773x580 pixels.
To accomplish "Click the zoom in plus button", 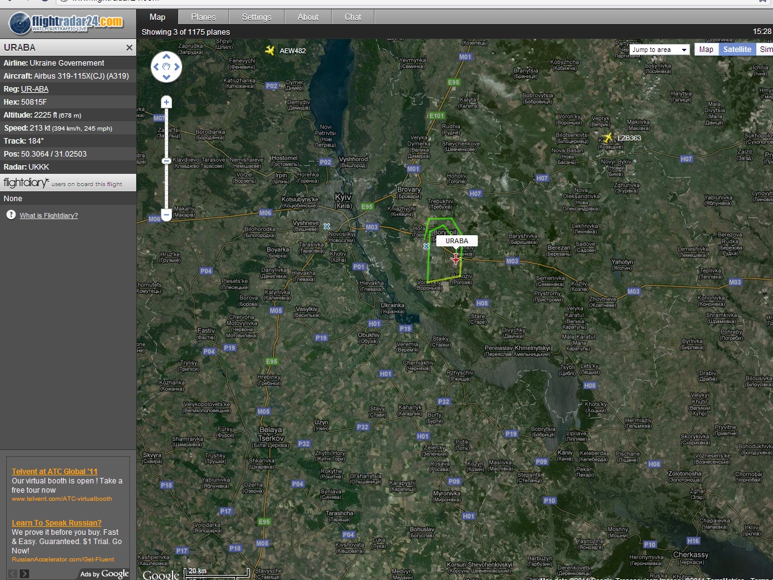I will pyautogui.click(x=166, y=102).
